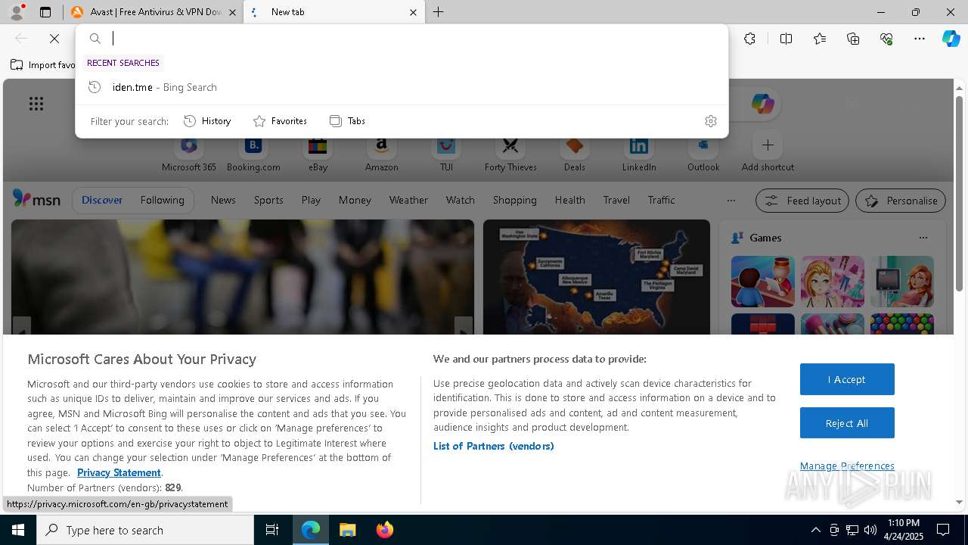Open the Money category
Viewport: 968px width, 545px height.
click(355, 201)
